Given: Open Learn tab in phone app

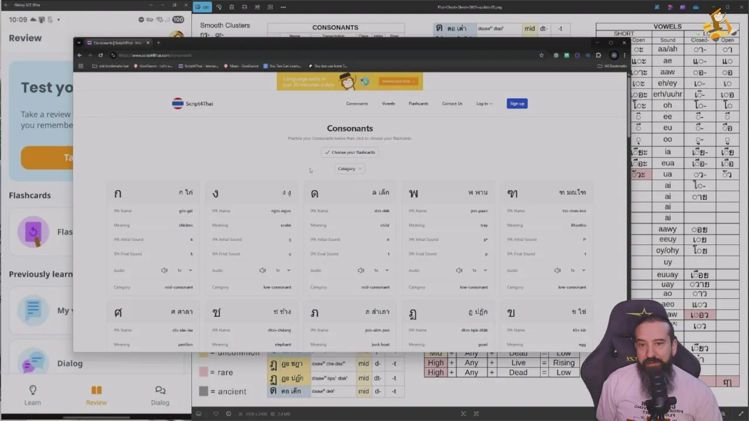Looking at the screenshot, I should [x=33, y=395].
